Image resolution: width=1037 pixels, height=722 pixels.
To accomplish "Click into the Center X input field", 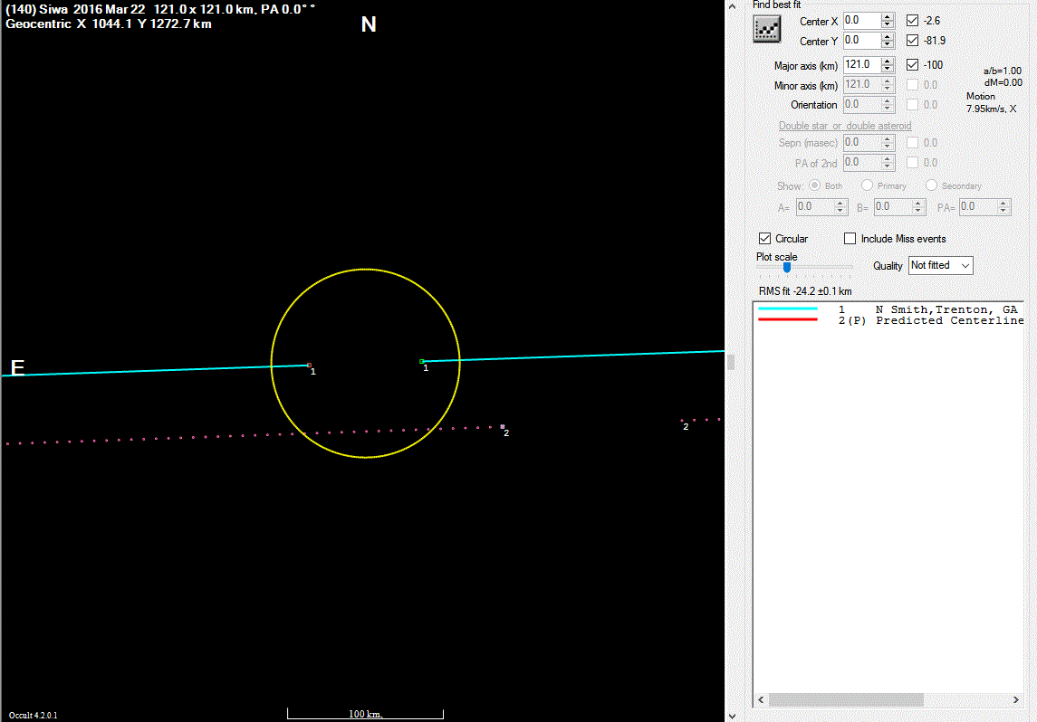I will point(860,20).
